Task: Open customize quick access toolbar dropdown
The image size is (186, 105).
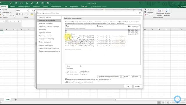Action: [x=53, y=3]
